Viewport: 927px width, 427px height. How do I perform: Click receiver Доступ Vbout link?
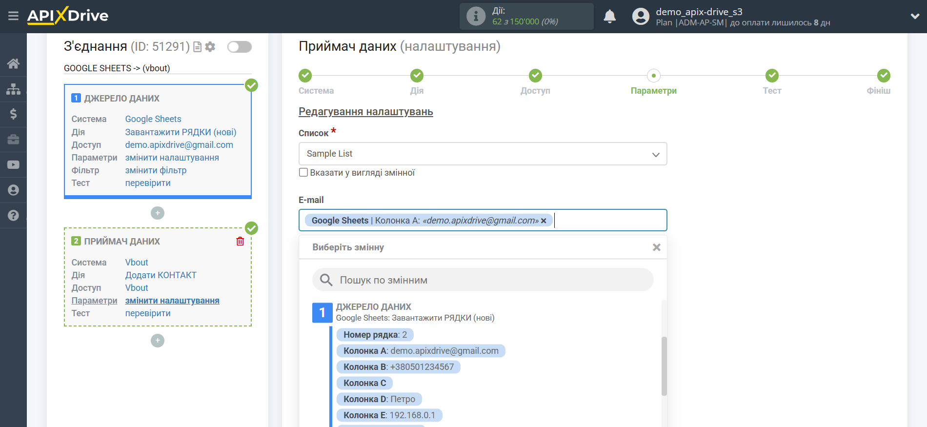137,288
